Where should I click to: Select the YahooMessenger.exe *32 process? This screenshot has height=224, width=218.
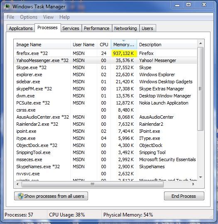105,60
